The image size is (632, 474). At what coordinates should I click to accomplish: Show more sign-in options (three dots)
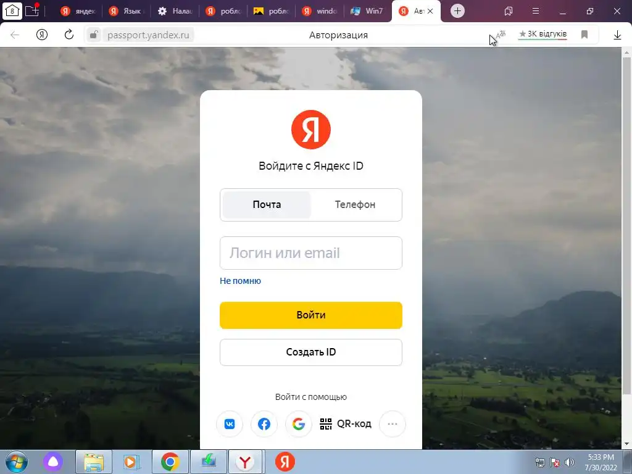click(x=392, y=424)
